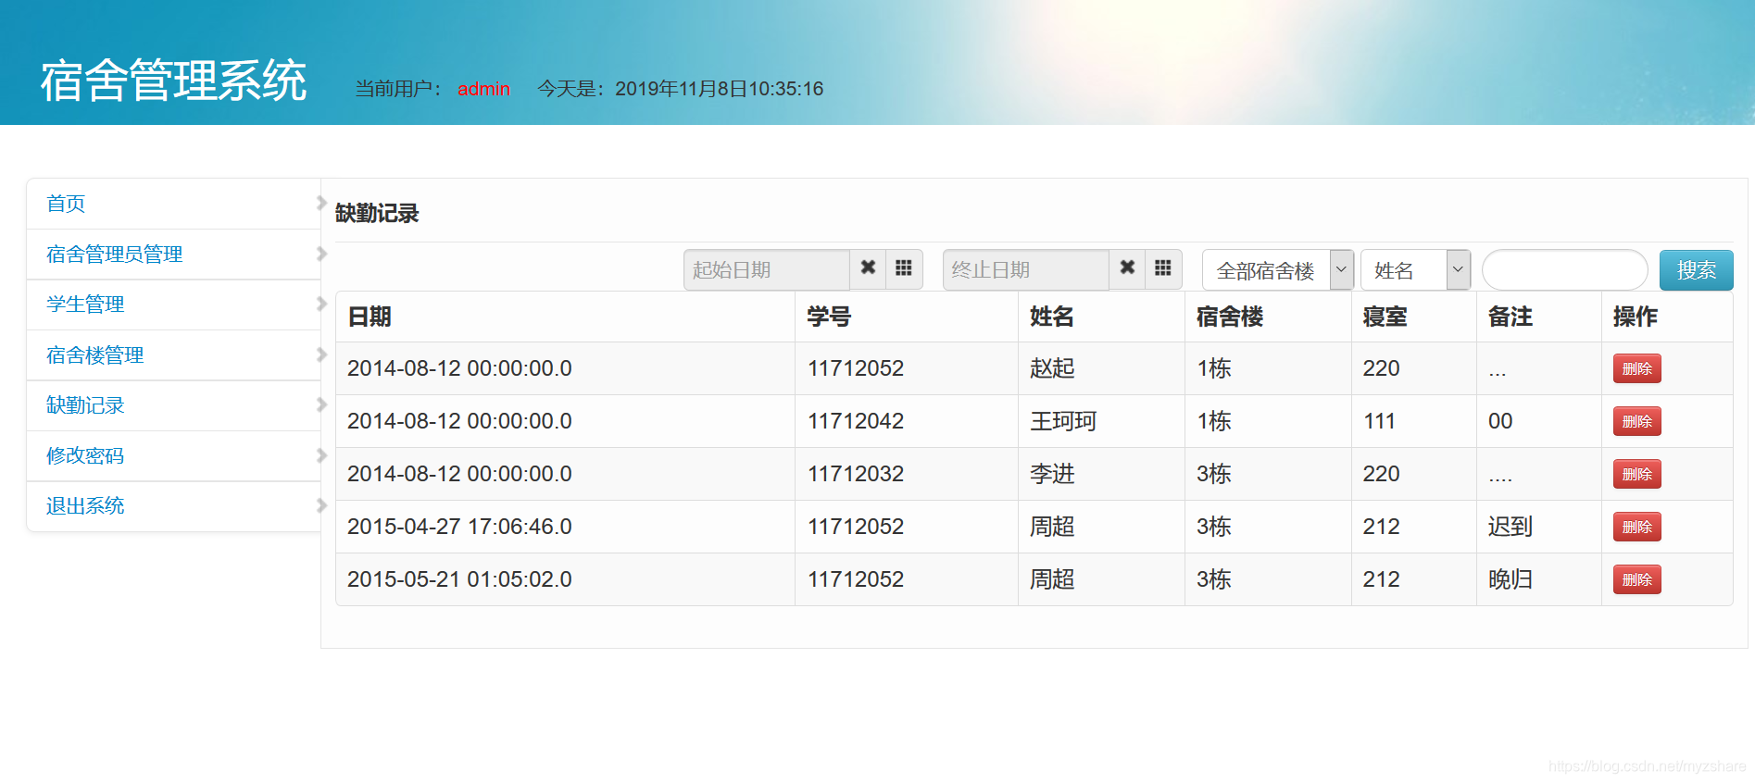This screenshot has width=1755, height=783.
Task: Delete record of 赵起
Action: [1636, 368]
